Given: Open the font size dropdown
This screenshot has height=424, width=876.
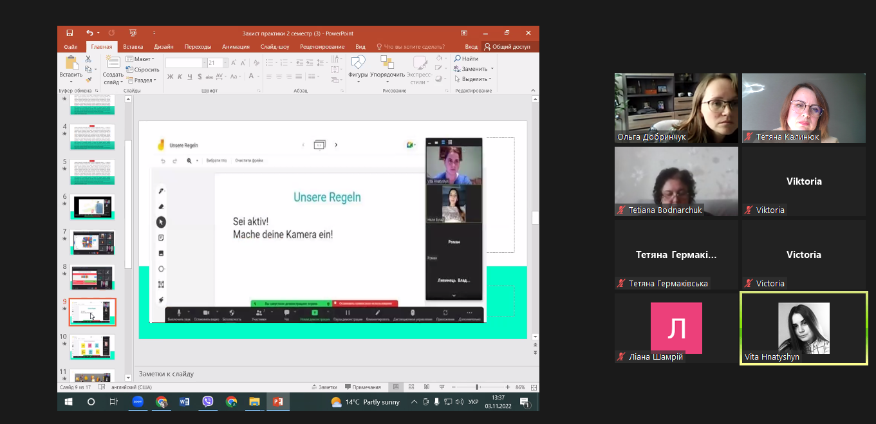Looking at the screenshot, I should 225,63.
